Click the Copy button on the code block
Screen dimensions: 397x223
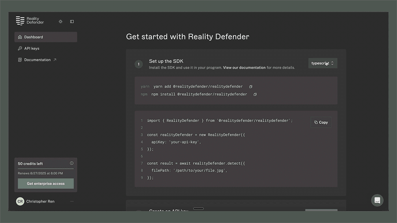[321, 122]
